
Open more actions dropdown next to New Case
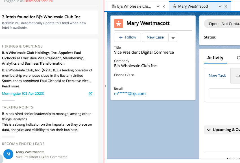(173, 37)
